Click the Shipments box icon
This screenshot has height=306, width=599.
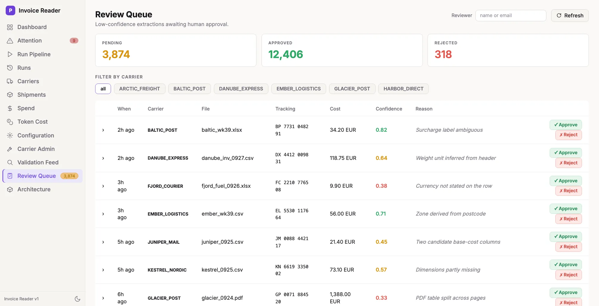(10, 95)
